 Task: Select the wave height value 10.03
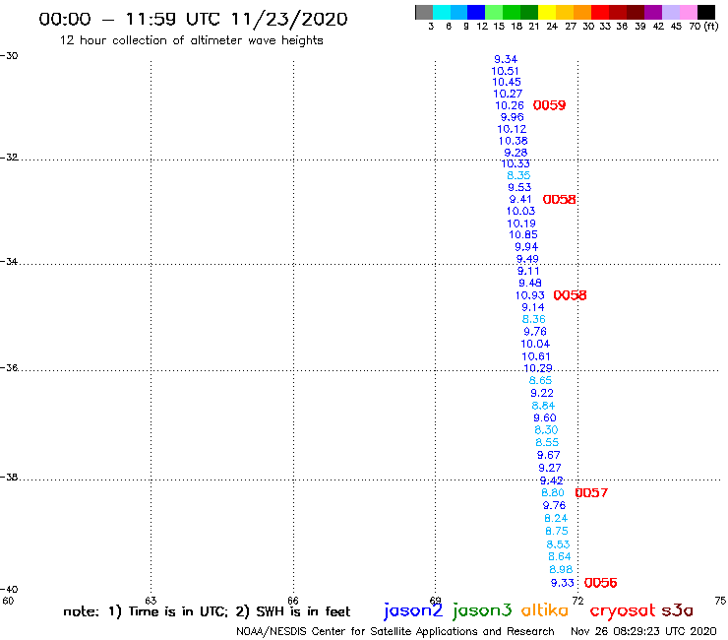coord(520,211)
